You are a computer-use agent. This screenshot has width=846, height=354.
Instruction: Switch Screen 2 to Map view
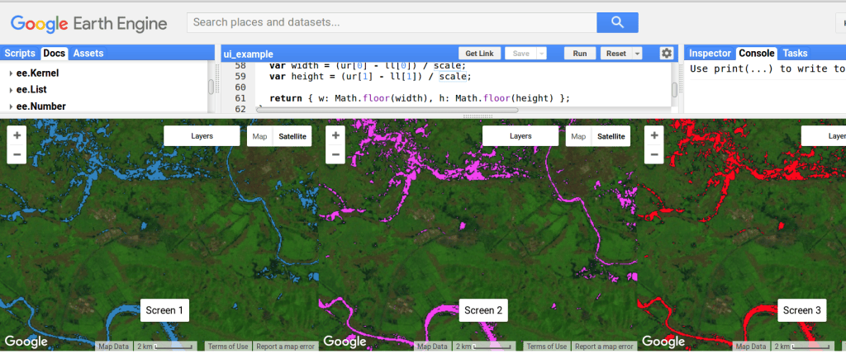pyautogui.click(x=578, y=136)
